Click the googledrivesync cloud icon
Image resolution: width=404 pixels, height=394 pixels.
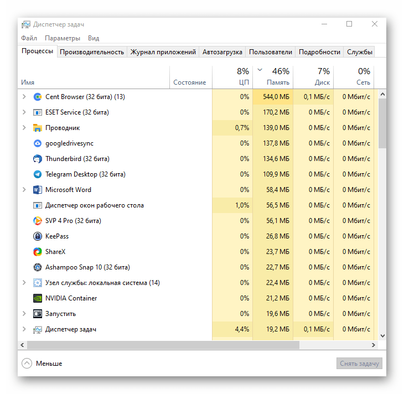(38, 143)
